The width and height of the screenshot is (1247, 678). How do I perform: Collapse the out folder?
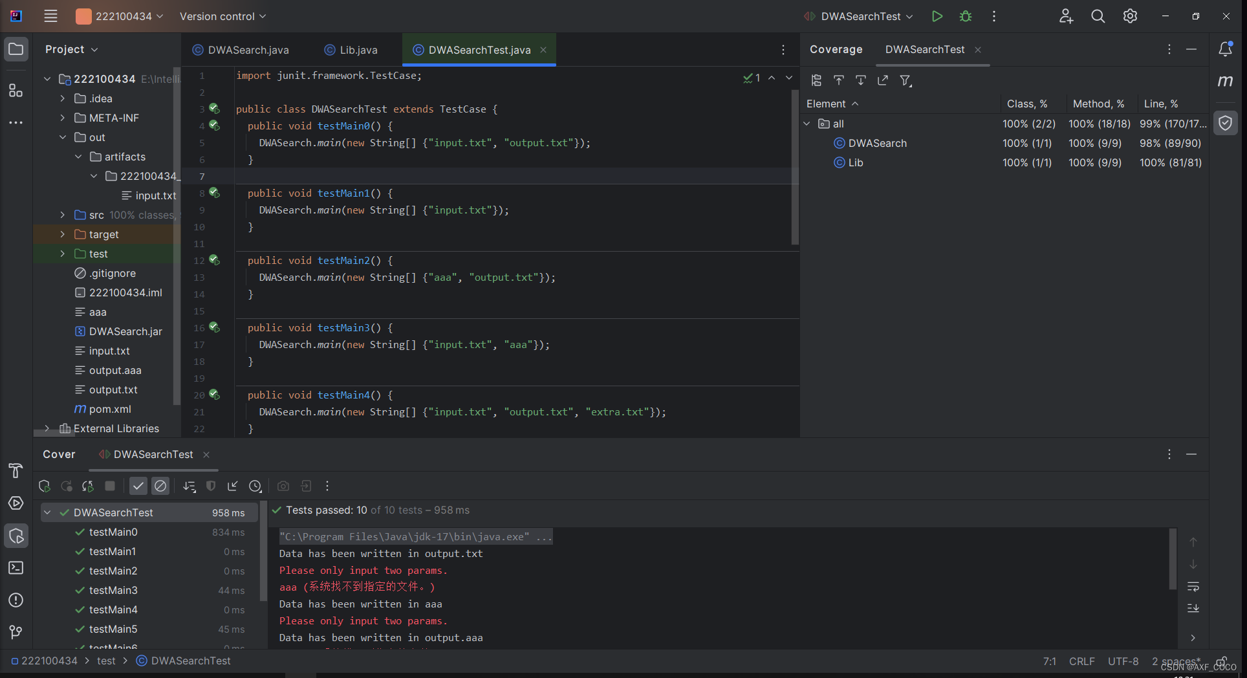pos(63,137)
